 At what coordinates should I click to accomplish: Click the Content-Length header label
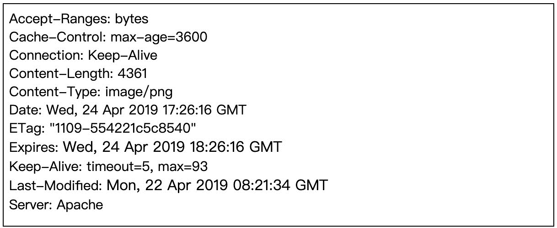click(61, 74)
